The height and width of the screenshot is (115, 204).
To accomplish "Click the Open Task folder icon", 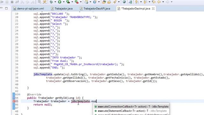I will (109, 2).
